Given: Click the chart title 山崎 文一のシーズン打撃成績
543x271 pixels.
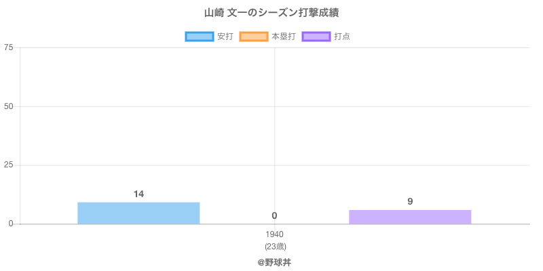Looking at the screenshot, I should coord(271,13).
